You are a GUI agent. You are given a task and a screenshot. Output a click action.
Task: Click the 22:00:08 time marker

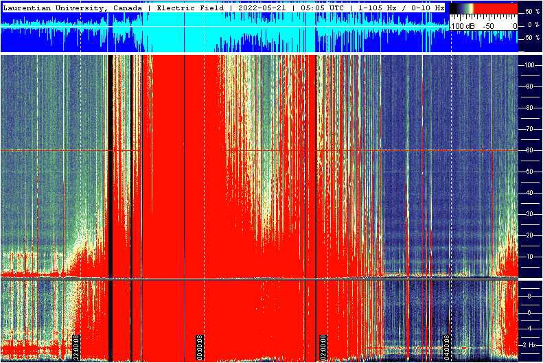(77, 347)
